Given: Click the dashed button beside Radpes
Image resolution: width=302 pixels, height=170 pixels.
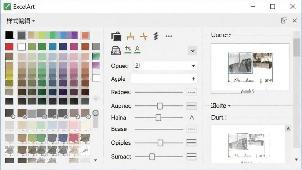Looking at the screenshot, I should click(191, 92).
